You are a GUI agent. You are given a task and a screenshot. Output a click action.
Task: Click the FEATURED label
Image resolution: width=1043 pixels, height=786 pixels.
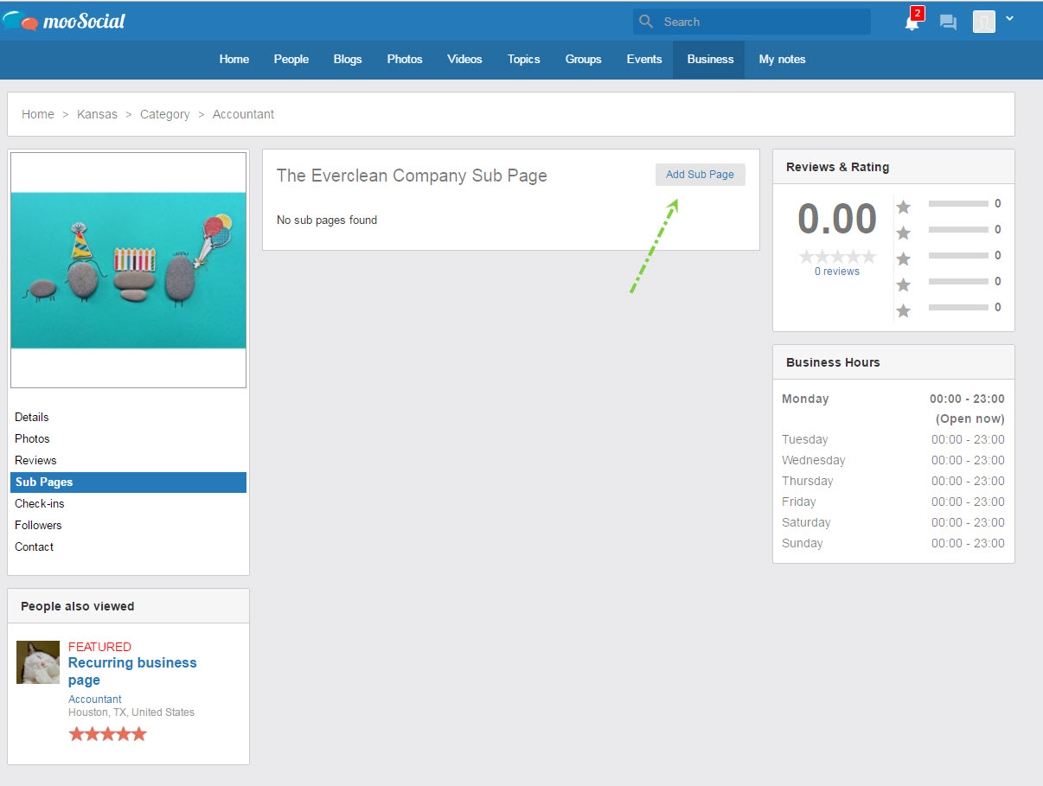(99, 647)
